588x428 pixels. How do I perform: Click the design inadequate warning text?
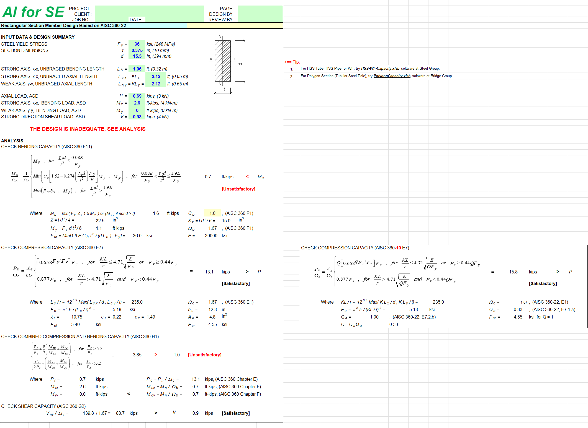click(88, 129)
